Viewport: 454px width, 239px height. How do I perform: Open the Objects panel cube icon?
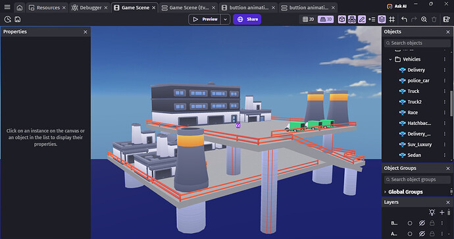(342, 19)
